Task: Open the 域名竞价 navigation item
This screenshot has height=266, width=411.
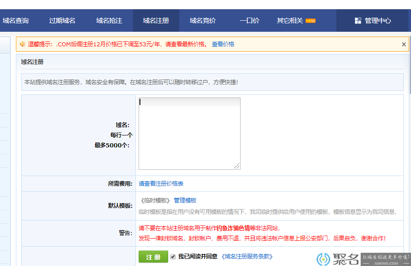Action: 203,20
